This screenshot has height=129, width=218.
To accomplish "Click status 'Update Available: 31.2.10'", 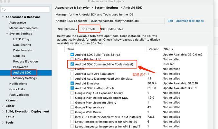I will tap(180, 83).
